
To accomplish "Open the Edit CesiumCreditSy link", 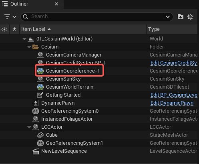I will tap(174, 63).
